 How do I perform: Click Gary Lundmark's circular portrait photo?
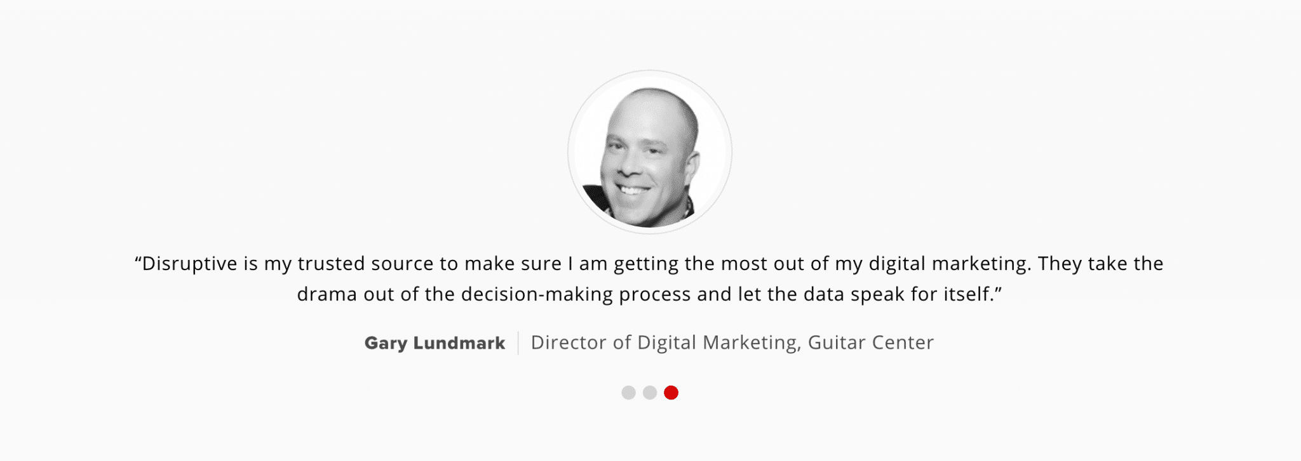650,152
